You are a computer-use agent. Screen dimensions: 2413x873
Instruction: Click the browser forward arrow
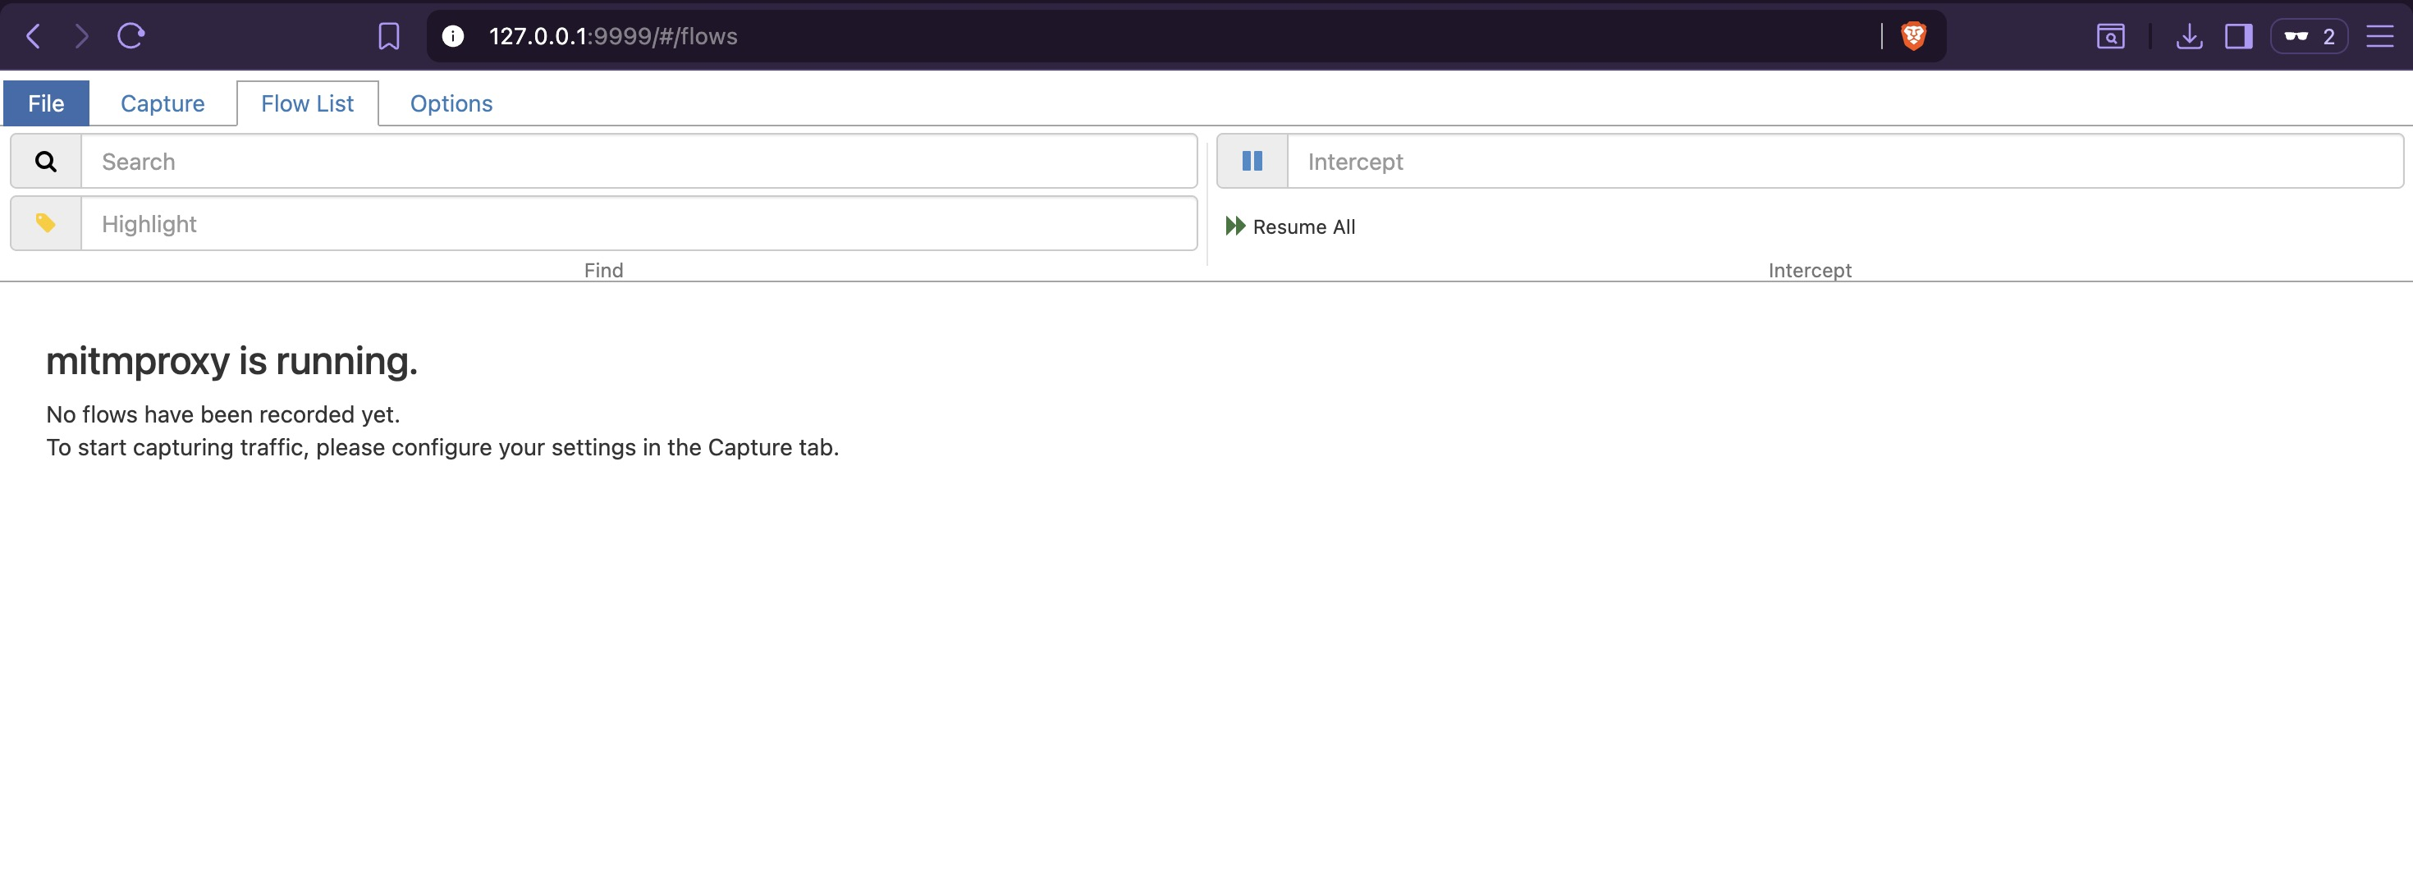coord(82,35)
